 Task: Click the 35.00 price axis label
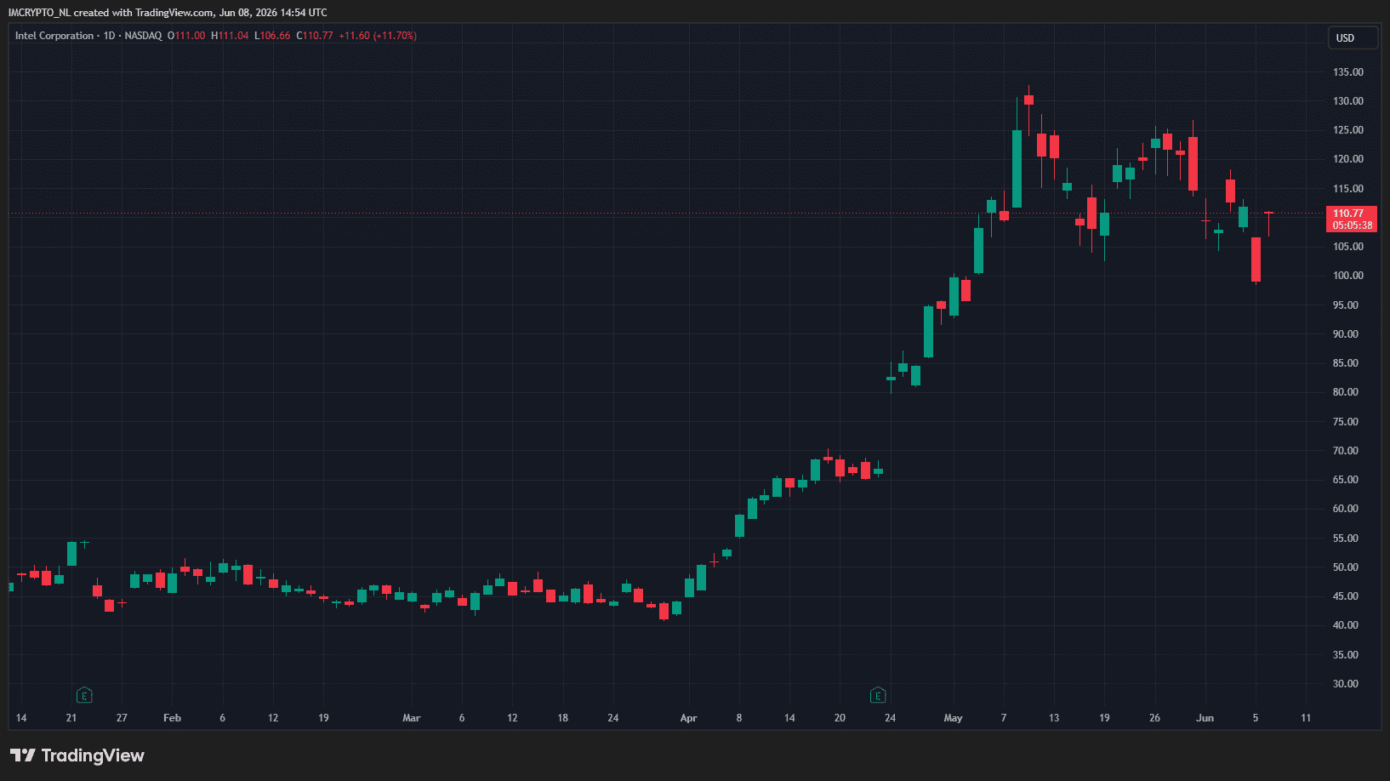pyautogui.click(x=1346, y=655)
